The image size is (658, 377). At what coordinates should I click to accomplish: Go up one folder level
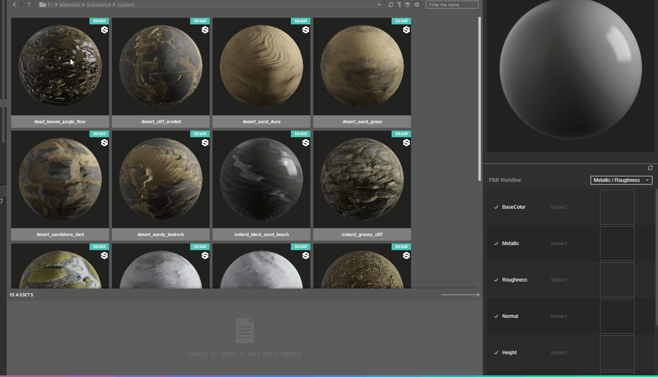coord(29,5)
